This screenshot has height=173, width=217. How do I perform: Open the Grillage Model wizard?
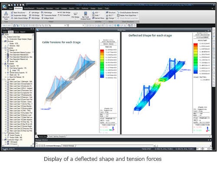pos(48,18)
